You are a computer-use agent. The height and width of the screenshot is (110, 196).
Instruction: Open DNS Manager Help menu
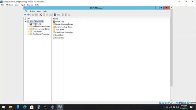(x=45, y=11)
